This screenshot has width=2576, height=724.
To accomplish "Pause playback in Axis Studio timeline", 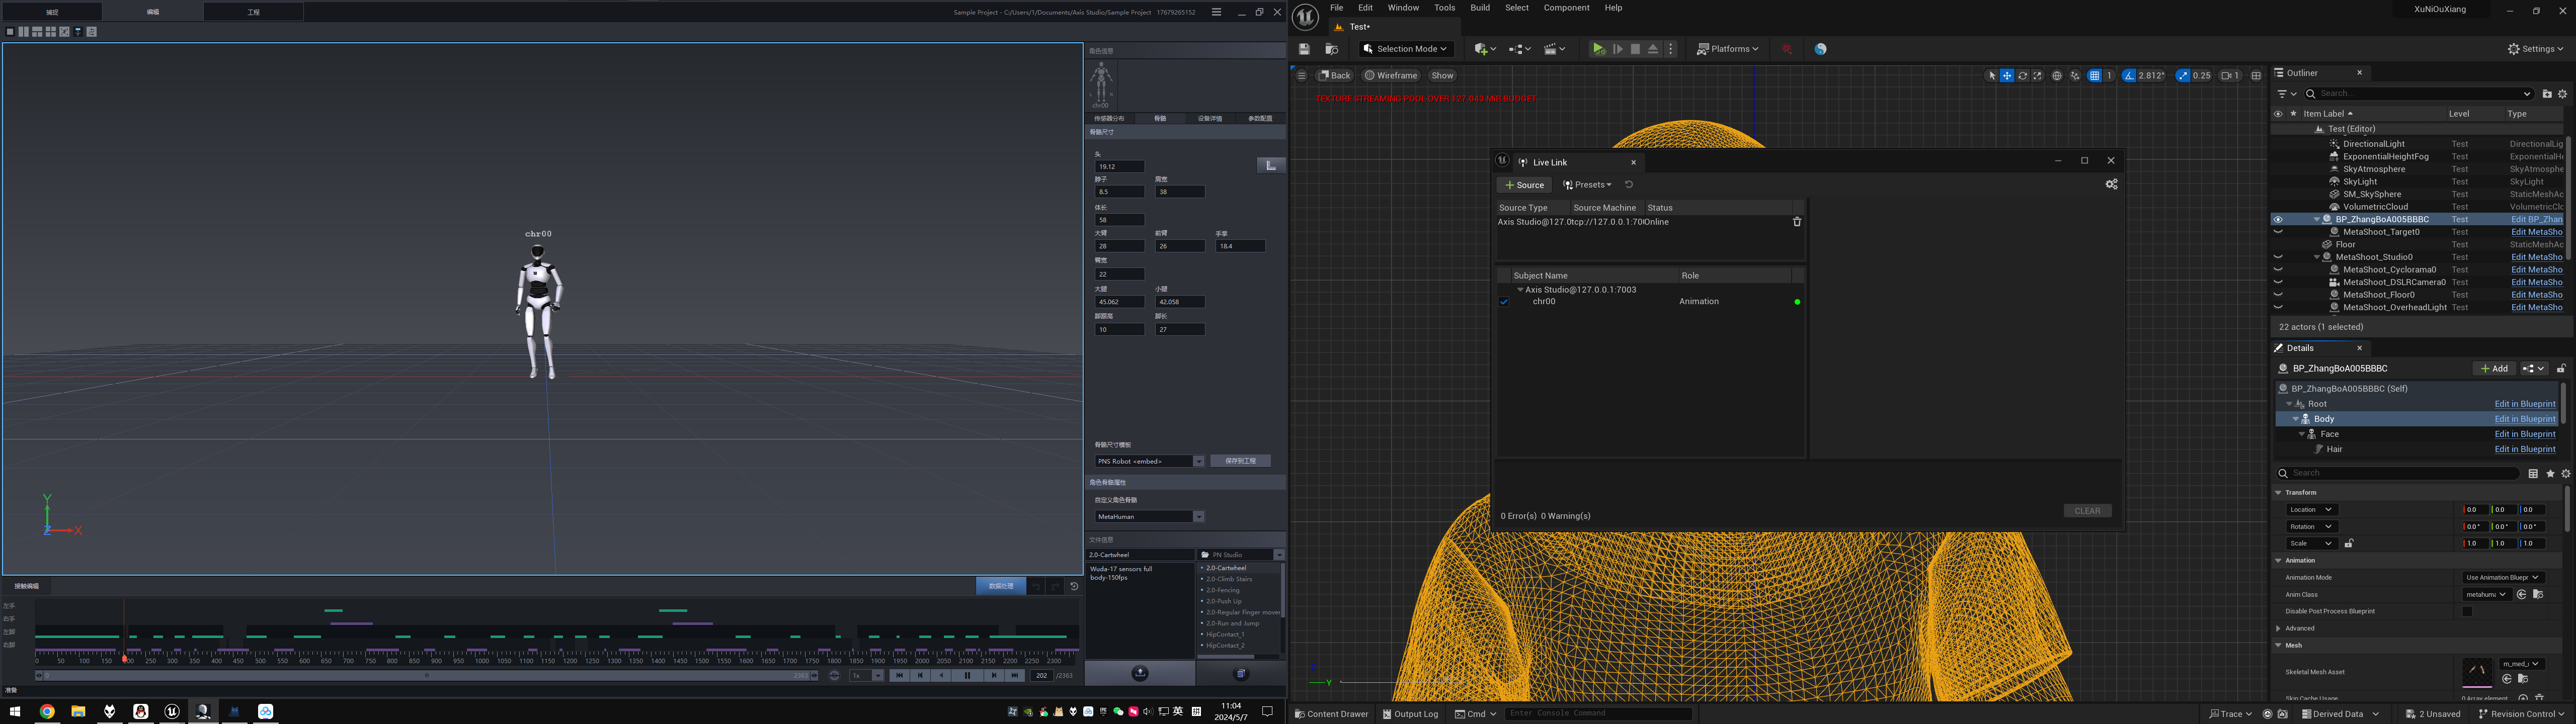I will point(967,676).
